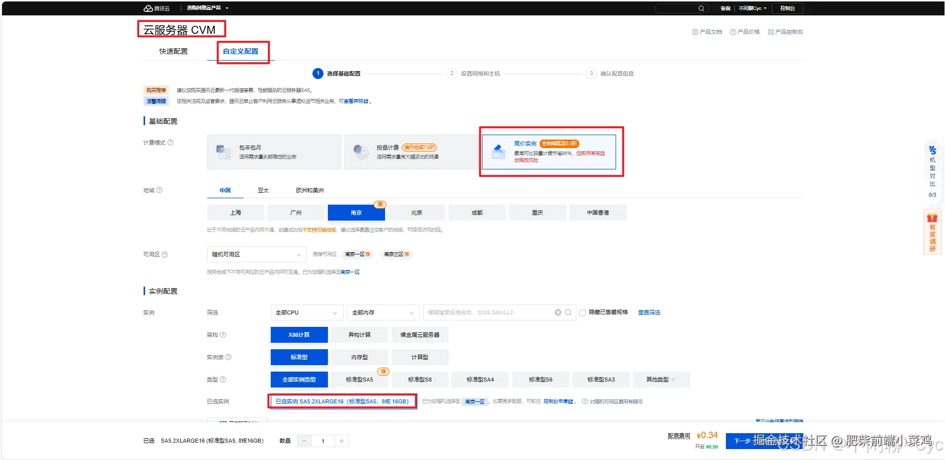Switch to 自定义配置 tab
The width and height of the screenshot is (945, 460).
240,51
